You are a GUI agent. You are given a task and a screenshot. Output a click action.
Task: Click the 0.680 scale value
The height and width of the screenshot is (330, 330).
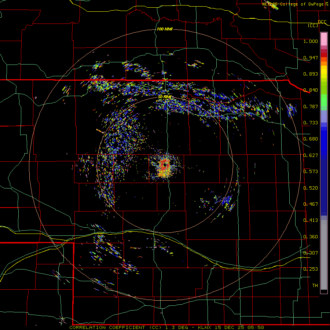[311, 139]
